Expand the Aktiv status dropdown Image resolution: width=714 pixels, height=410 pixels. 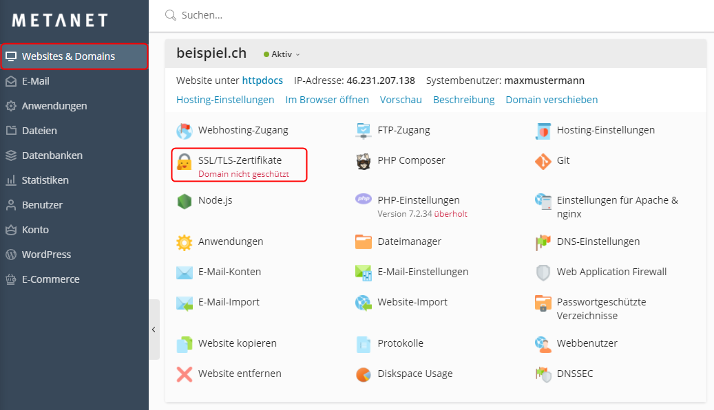(282, 54)
